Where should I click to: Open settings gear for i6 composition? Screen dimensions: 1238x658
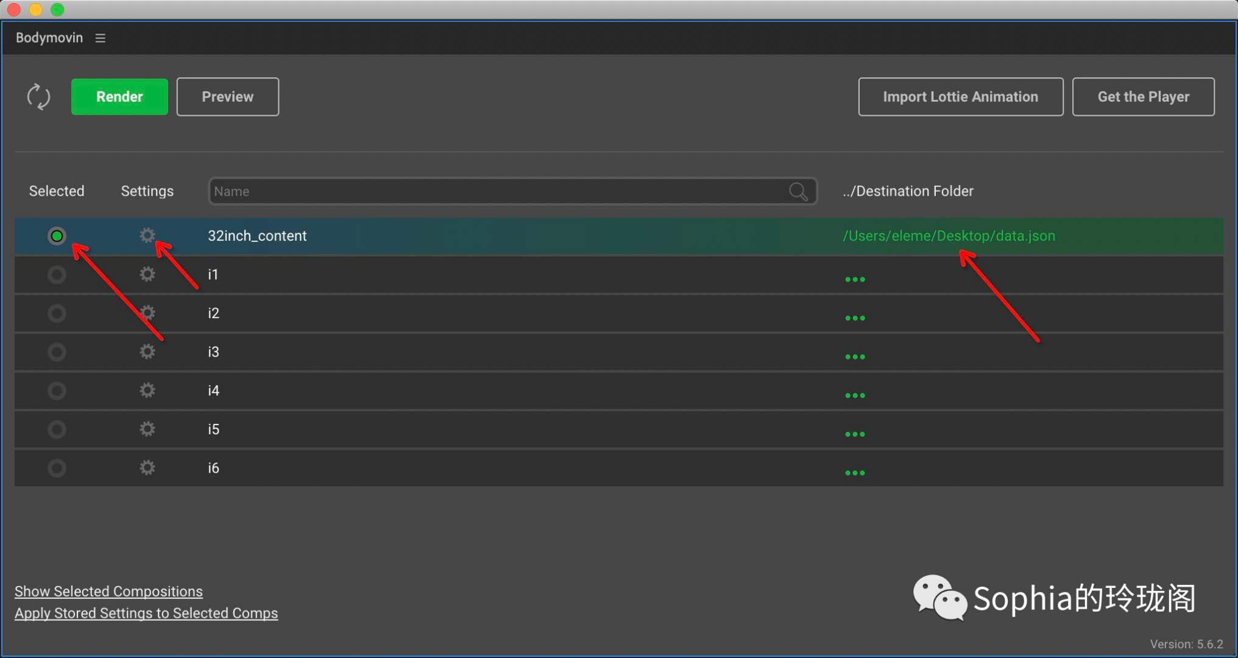(147, 468)
